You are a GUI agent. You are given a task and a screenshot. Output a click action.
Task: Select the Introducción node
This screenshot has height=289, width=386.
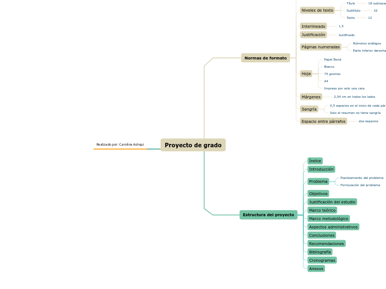(x=321, y=170)
